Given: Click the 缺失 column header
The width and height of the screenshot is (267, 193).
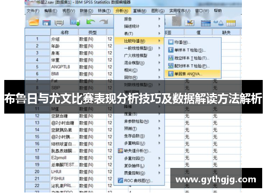Looking at the screenshot, I should click(226, 33).
